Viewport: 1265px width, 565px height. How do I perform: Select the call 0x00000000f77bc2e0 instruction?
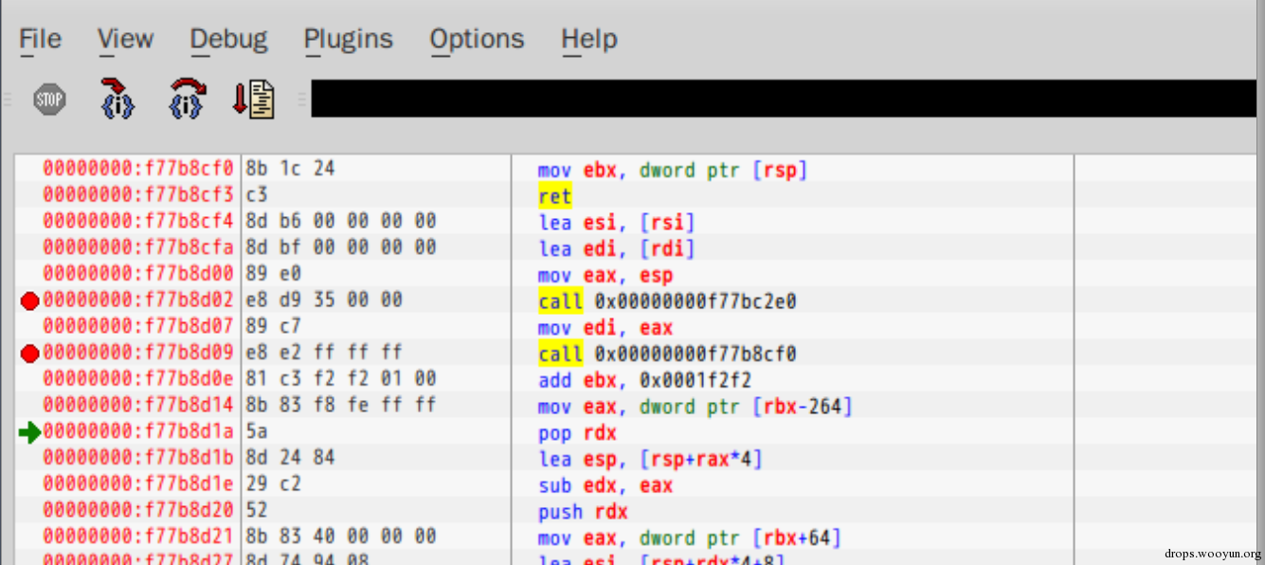point(667,301)
